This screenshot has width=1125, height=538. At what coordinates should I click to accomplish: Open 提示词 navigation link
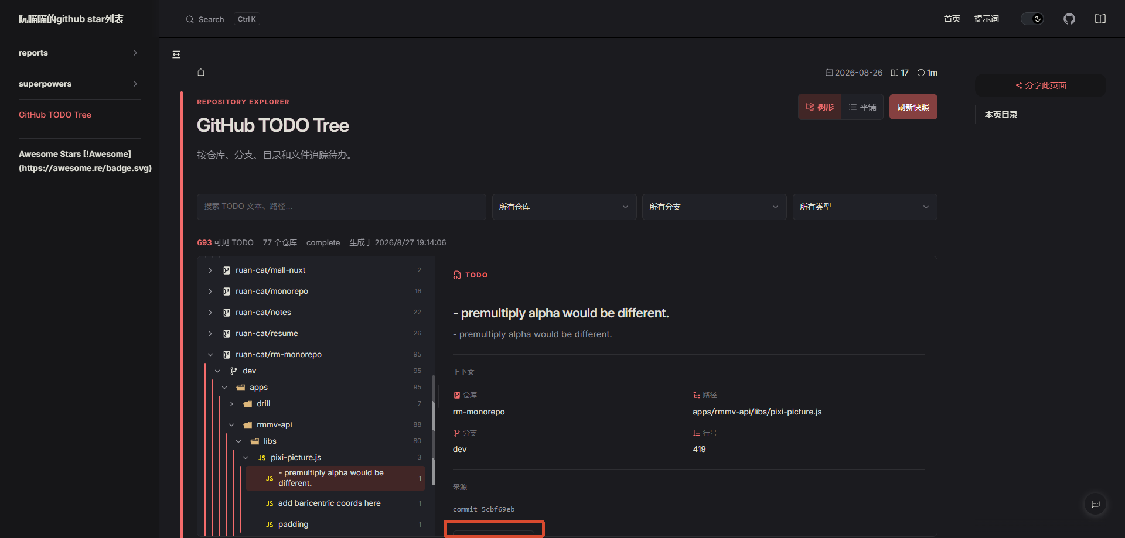tap(987, 19)
